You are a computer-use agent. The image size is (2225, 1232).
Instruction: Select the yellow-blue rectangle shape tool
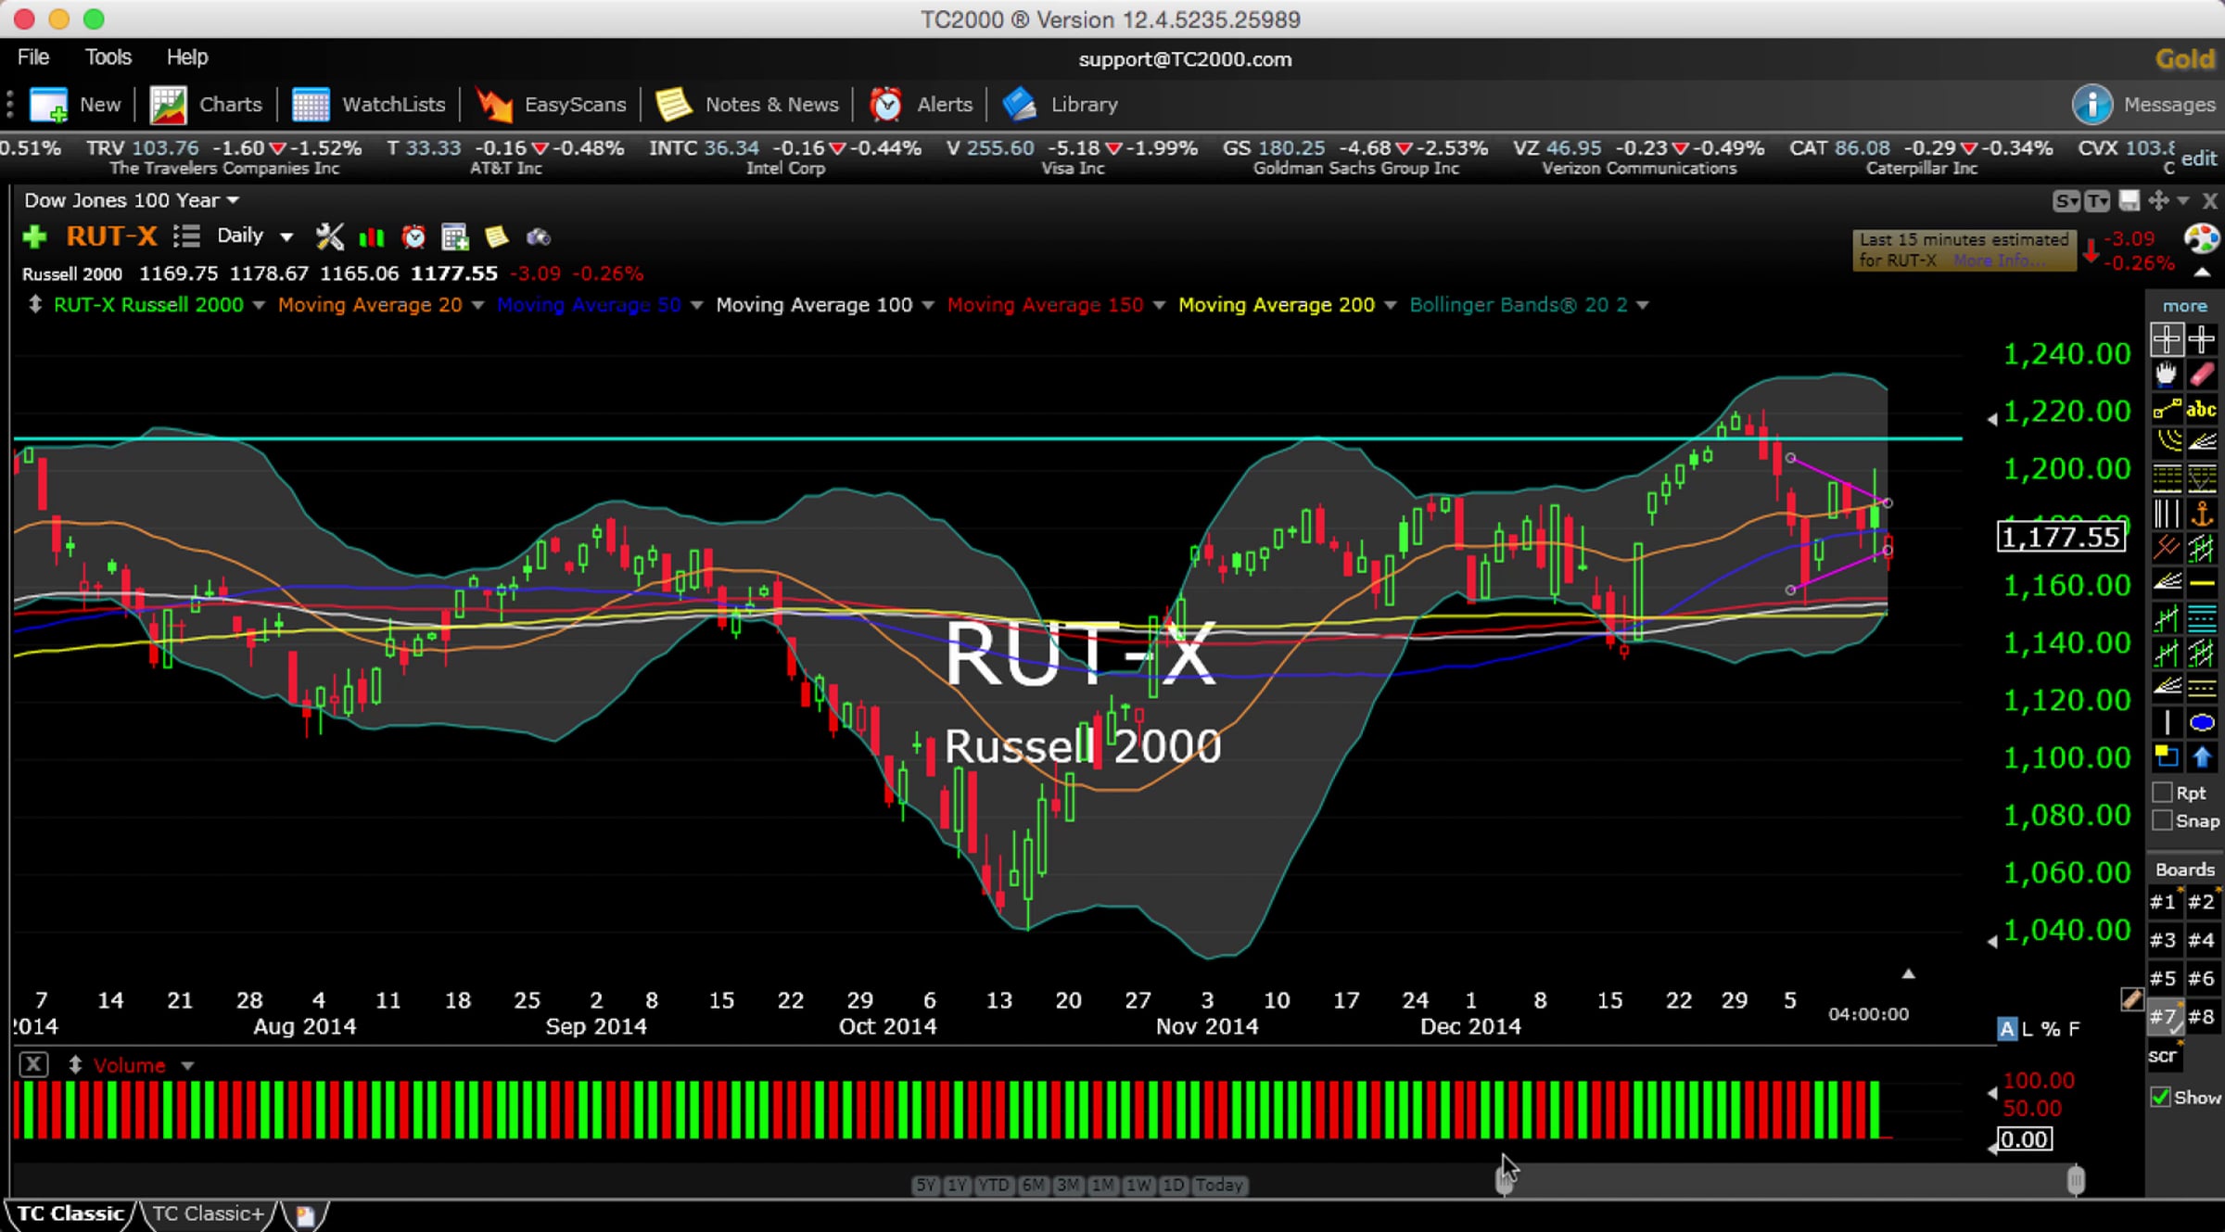coord(2167,757)
